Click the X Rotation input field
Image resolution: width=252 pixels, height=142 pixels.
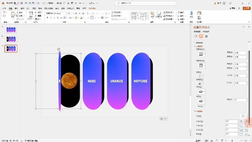(231, 121)
